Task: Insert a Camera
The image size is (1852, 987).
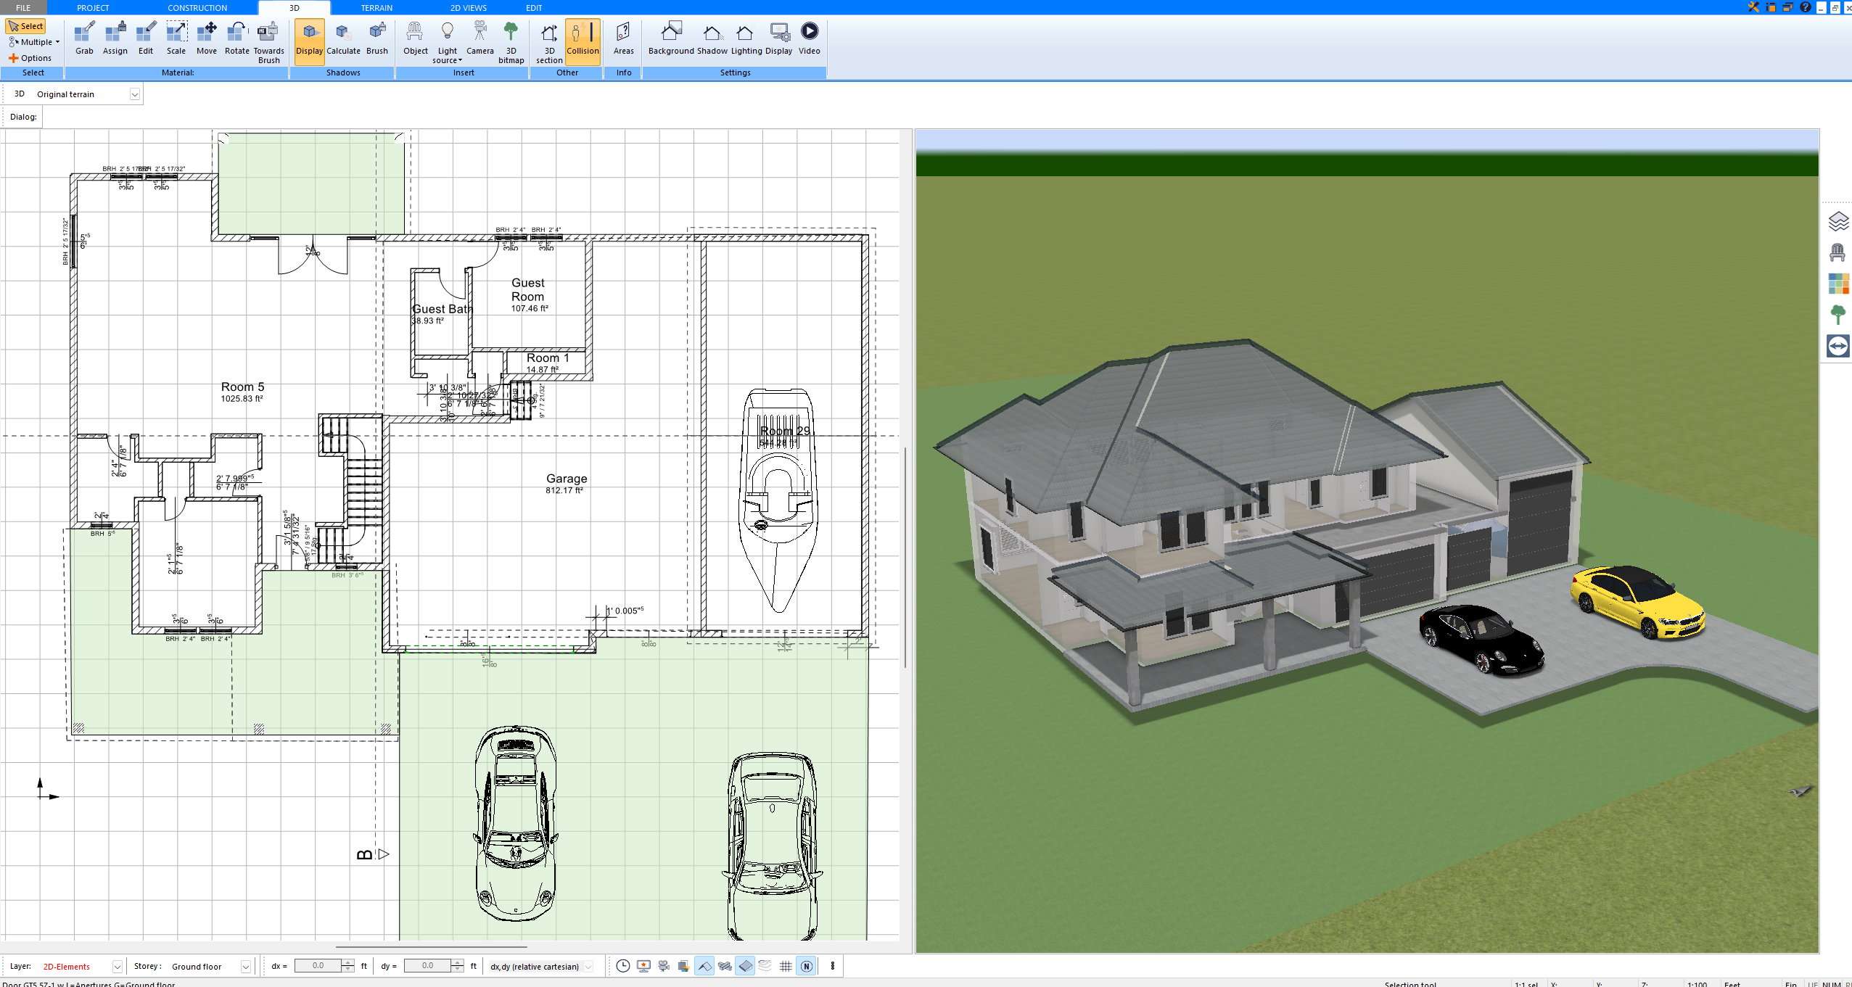Action: click(480, 38)
